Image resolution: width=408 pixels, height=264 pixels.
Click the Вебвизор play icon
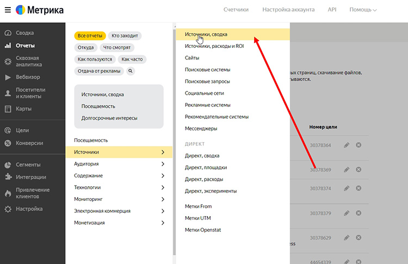point(8,77)
